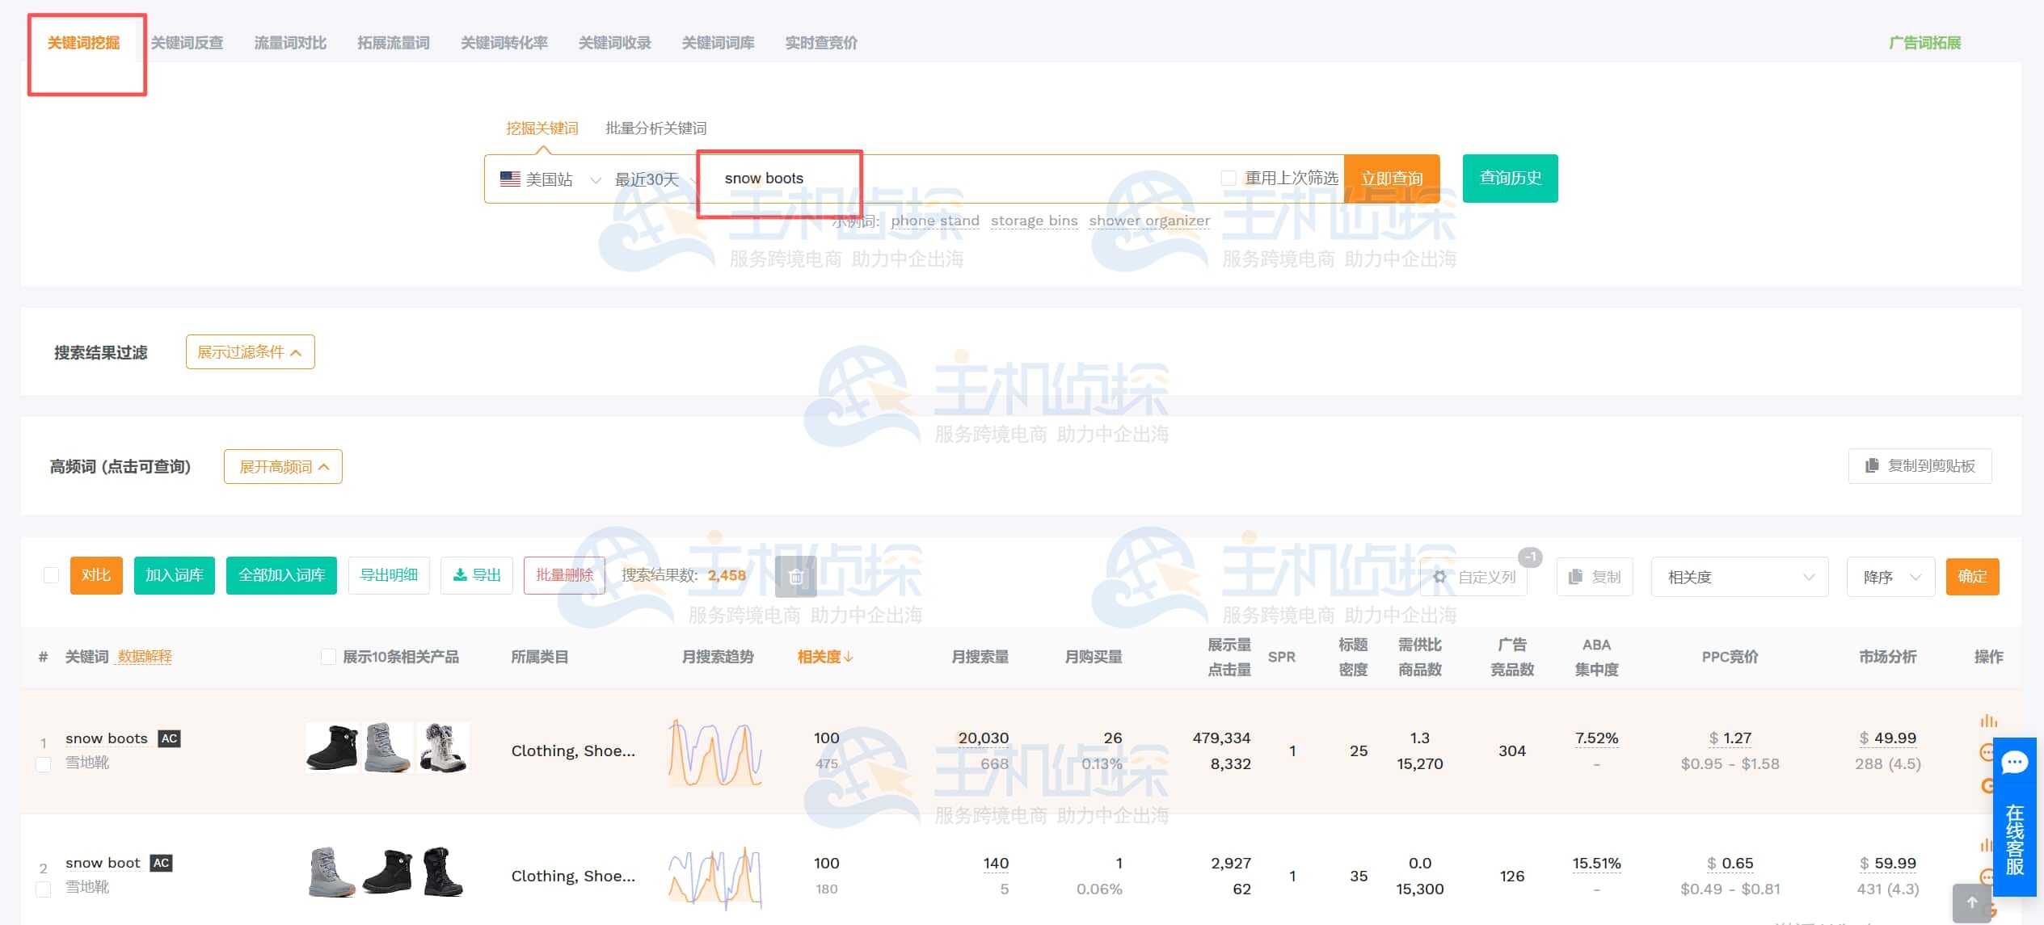Open bar chart icon for snow boots row
The image size is (2044, 925).
pos(1987,721)
